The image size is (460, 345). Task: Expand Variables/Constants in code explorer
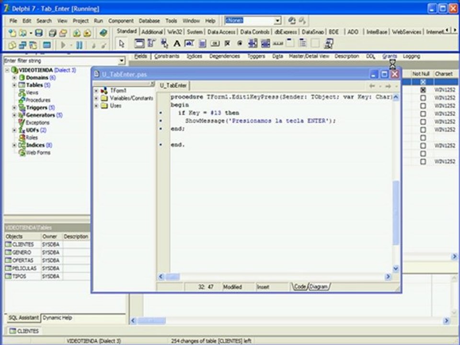click(96, 98)
